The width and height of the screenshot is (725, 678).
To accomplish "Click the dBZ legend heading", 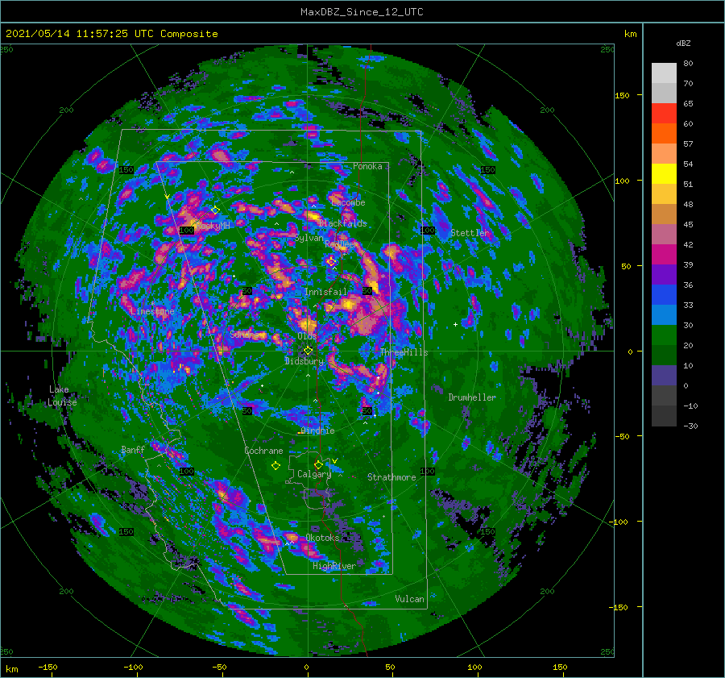I will pos(683,44).
